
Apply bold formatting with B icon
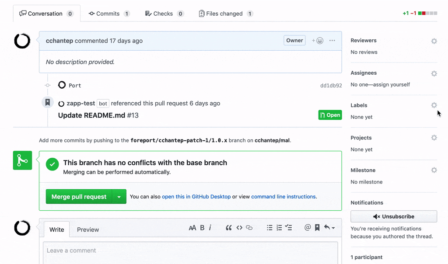[202, 228]
